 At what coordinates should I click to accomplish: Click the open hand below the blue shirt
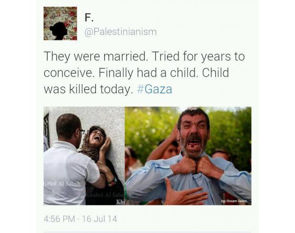coord(185,193)
